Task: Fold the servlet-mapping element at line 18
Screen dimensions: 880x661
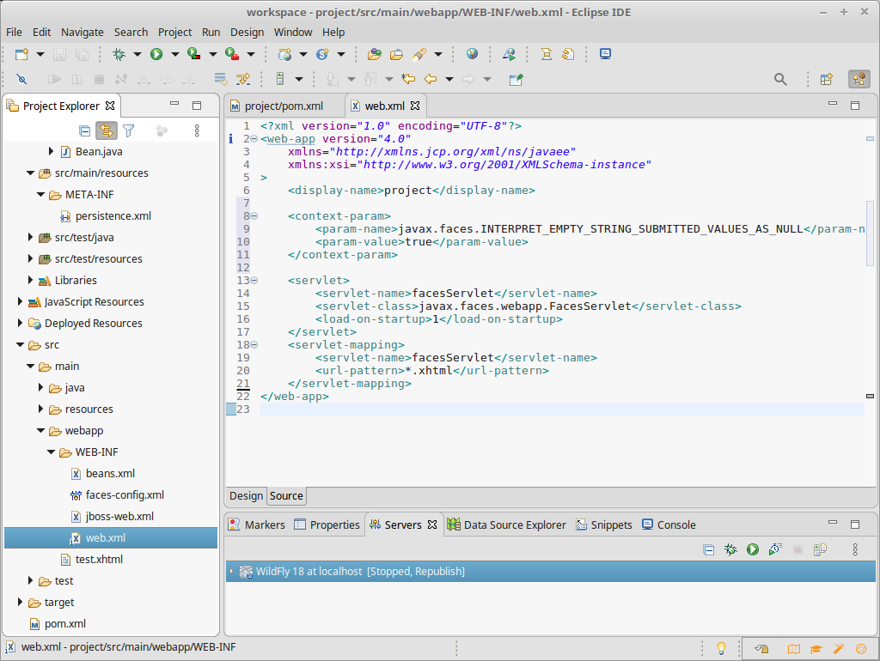Action: (x=254, y=345)
